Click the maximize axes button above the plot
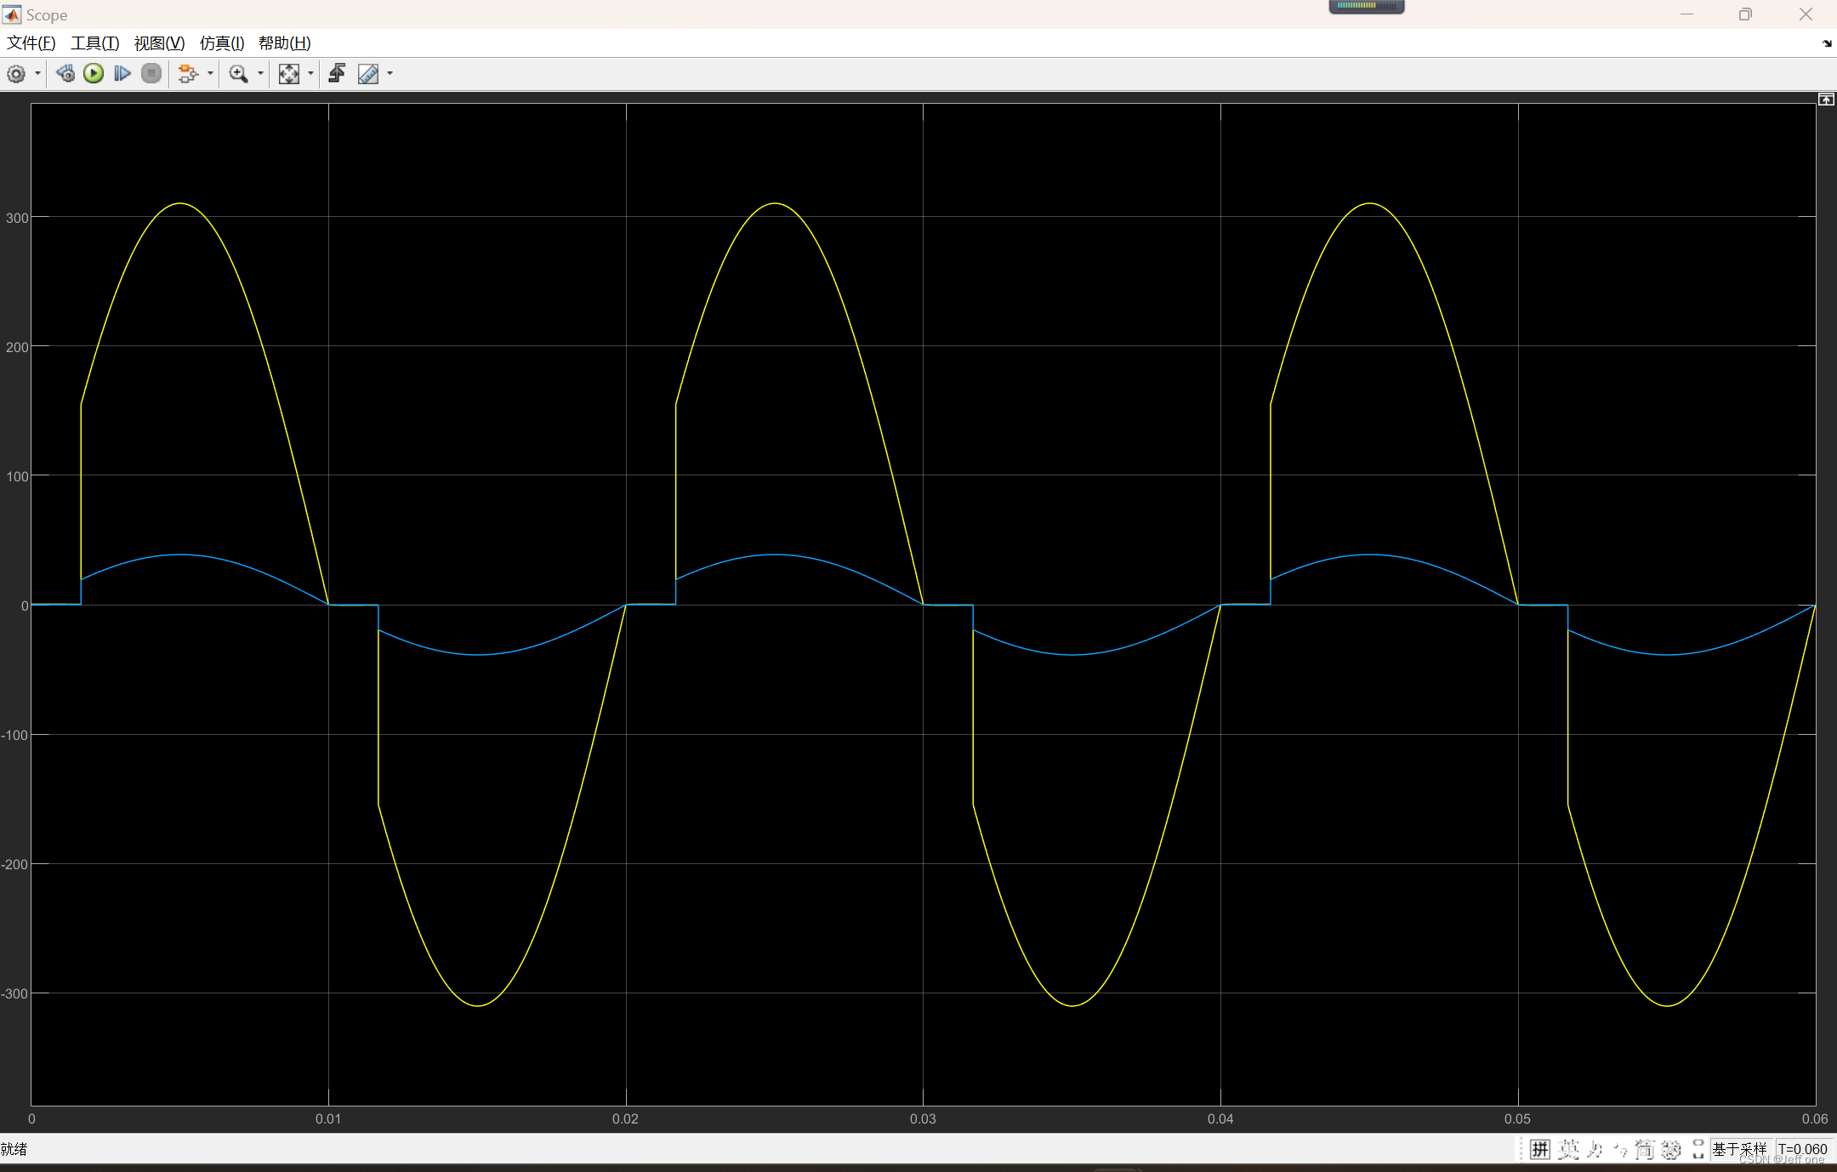 1826,100
